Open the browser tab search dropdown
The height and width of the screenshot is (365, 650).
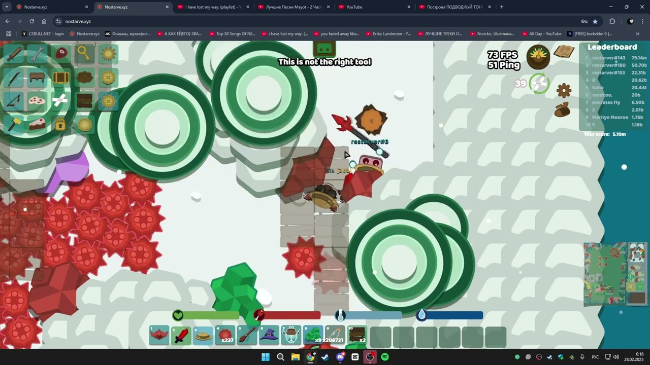(x=7, y=7)
